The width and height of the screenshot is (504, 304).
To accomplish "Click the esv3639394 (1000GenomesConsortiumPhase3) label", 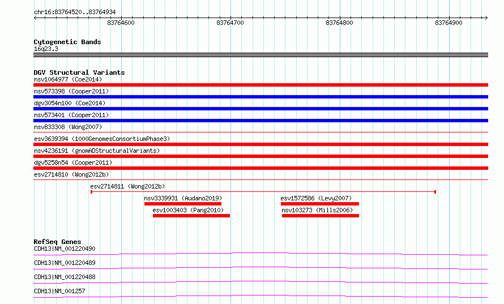I will pos(102,139).
